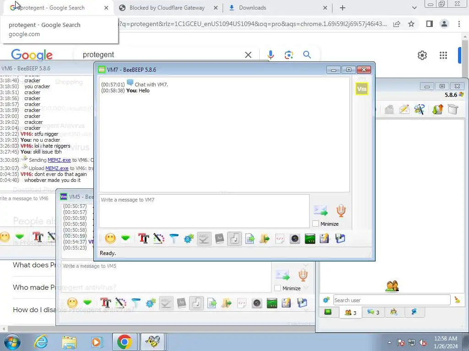469x351 pixels.
Task: Select blue computer tab in BeeBEEP main
Action: (414, 312)
